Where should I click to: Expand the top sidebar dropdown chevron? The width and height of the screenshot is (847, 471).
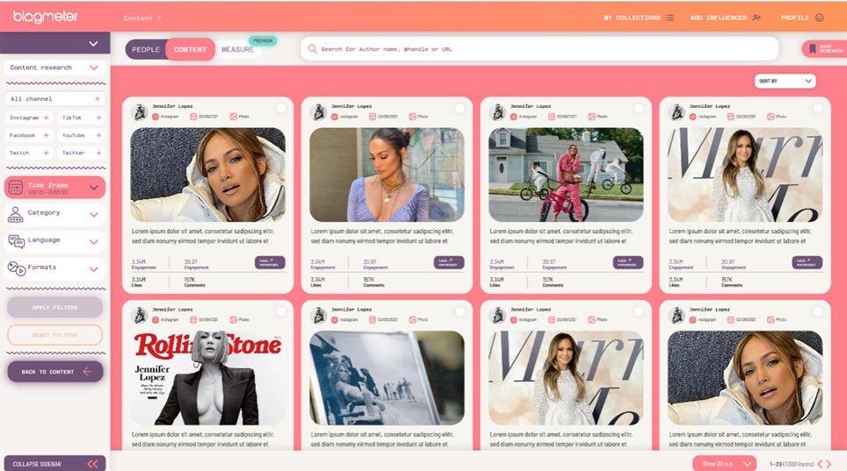93,44
